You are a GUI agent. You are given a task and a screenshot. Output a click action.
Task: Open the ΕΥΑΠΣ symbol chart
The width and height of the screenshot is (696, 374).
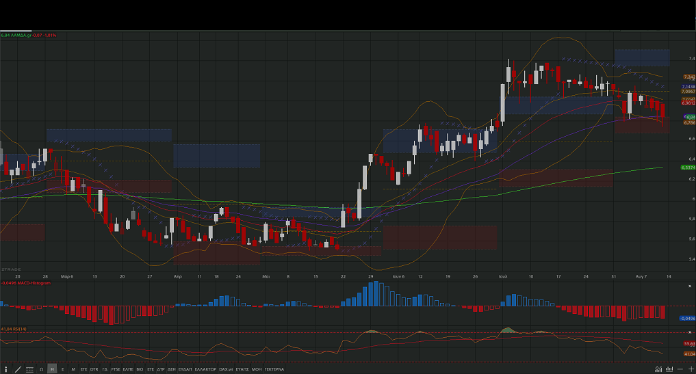click(242, 369)
